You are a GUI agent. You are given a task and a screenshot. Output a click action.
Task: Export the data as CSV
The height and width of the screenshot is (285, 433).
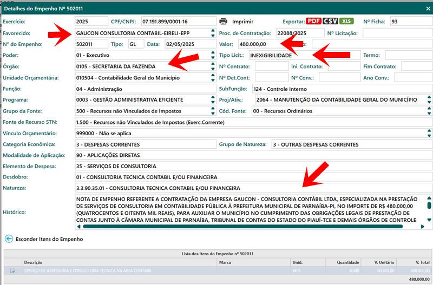[330, 22]
